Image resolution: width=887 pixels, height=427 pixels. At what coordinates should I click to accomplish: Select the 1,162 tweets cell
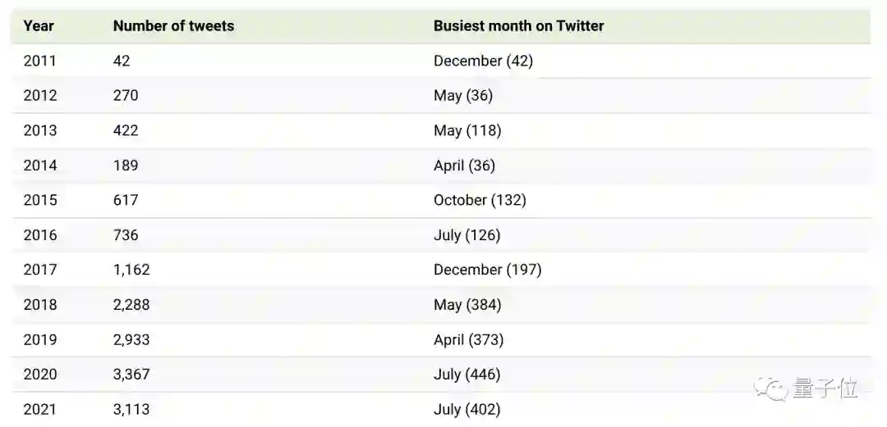[x=131, y=270]
